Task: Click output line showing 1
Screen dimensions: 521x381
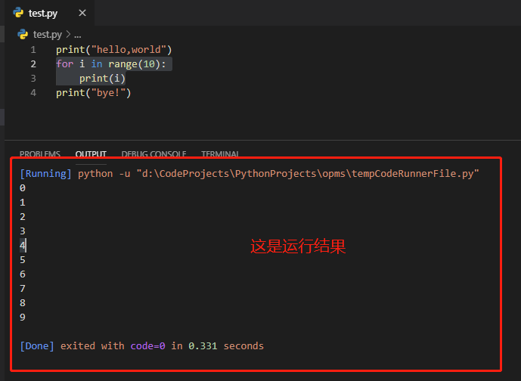Action: pyautogui.click(x=23, y=203)
